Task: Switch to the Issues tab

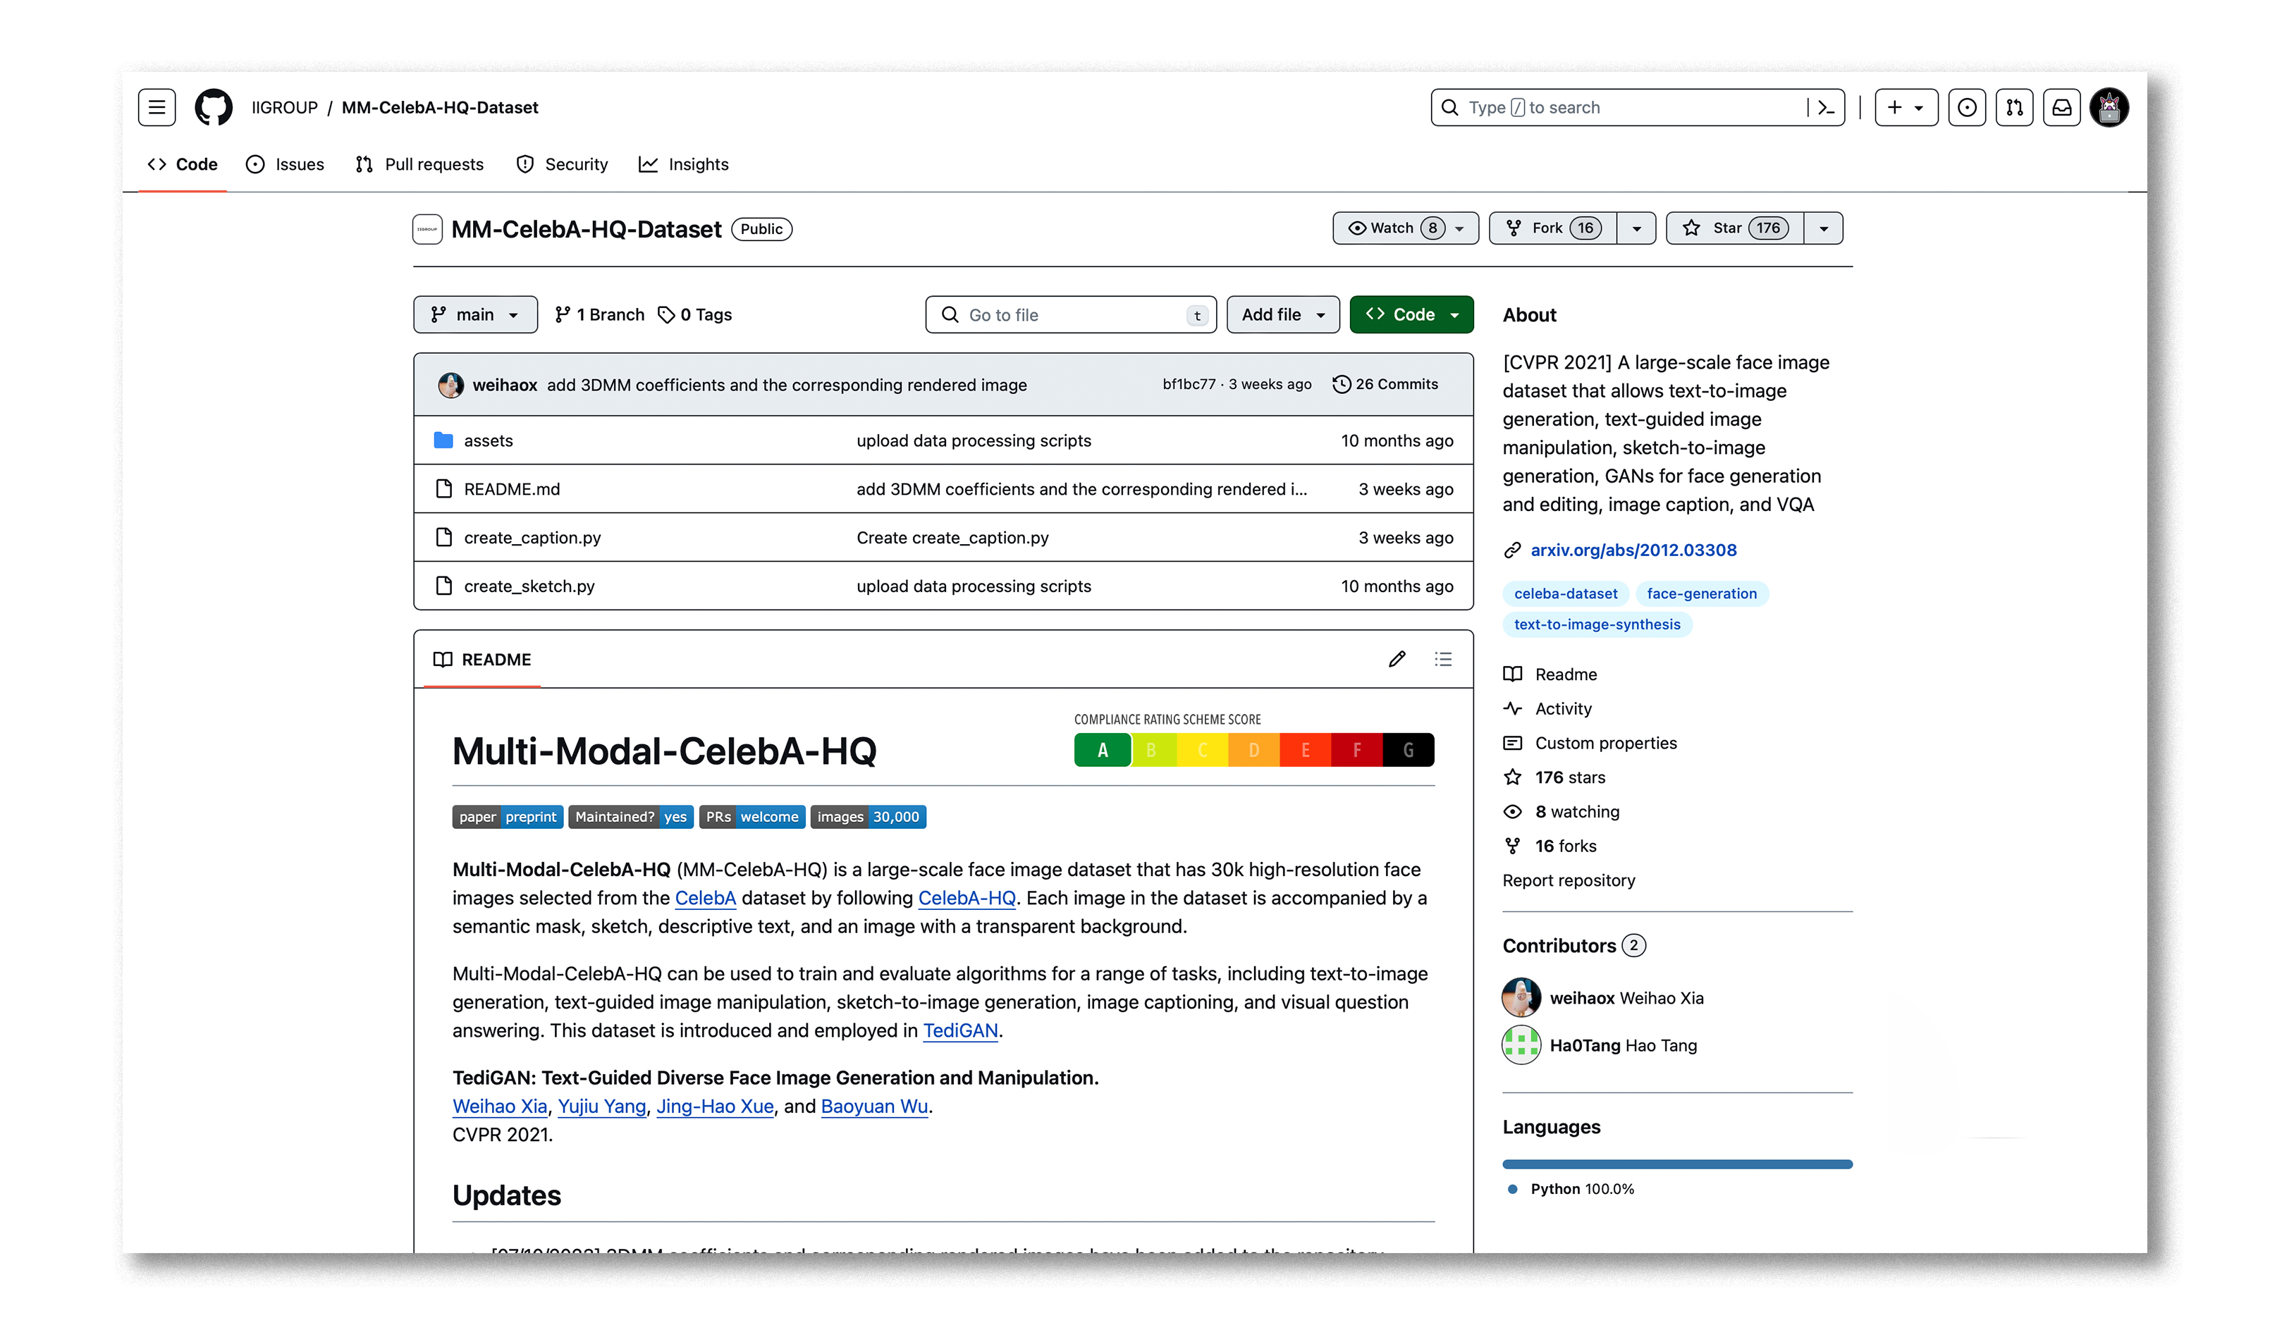Action: click(285, 164)
